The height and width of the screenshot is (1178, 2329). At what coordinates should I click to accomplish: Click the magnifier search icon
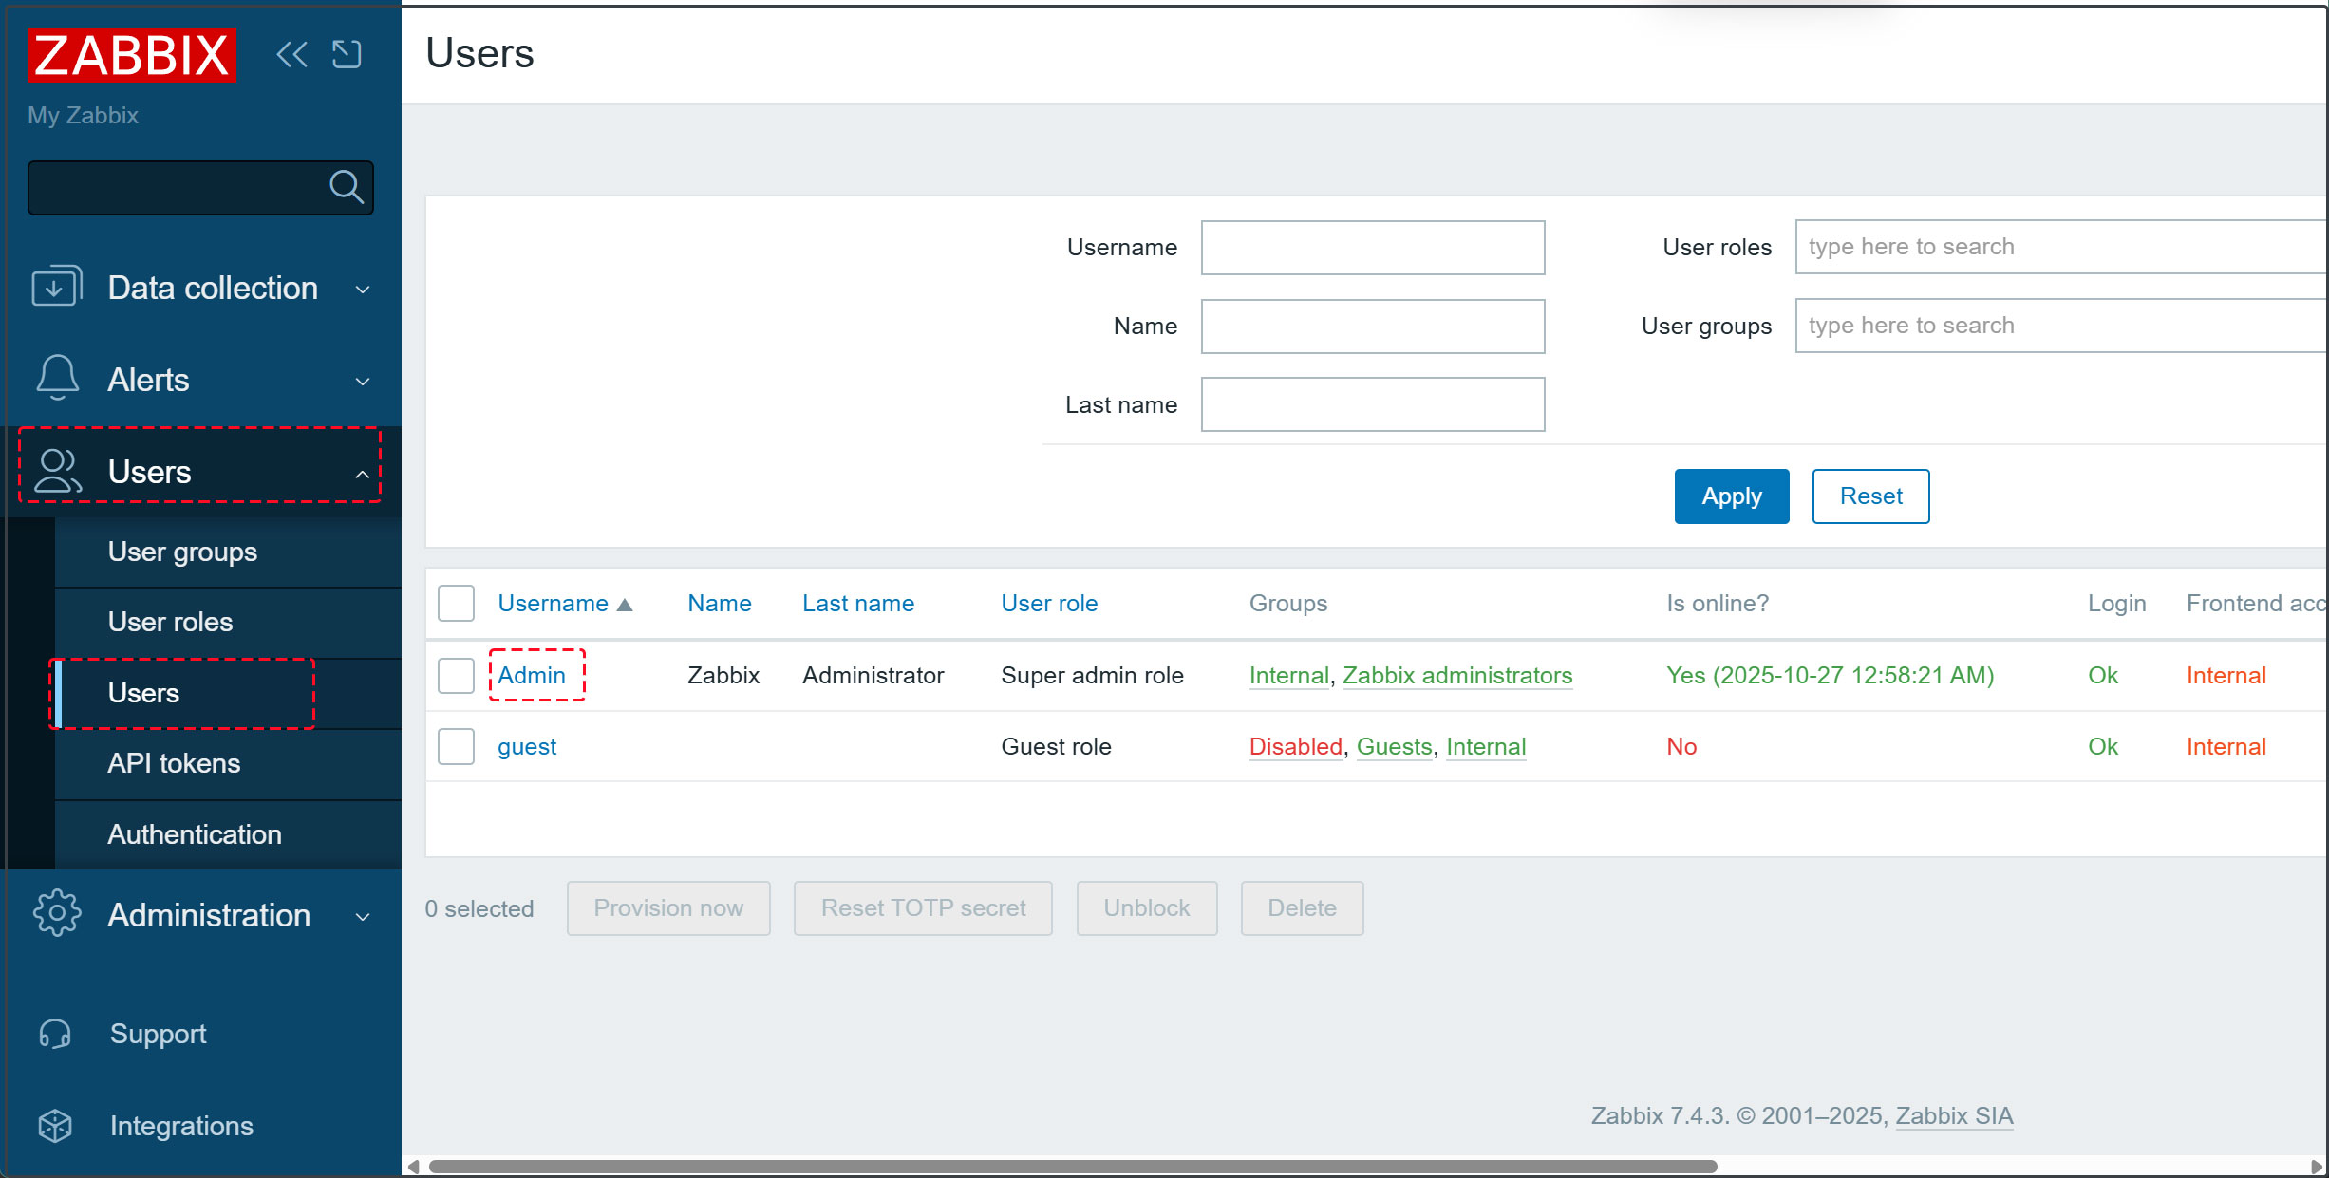346,187
